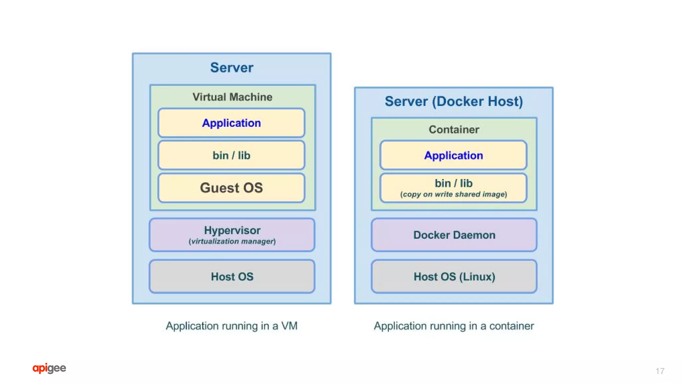Click the virtualization manager subtitle text
The height and width of the screenshot is (383, 681).
(x=232, y=241)
